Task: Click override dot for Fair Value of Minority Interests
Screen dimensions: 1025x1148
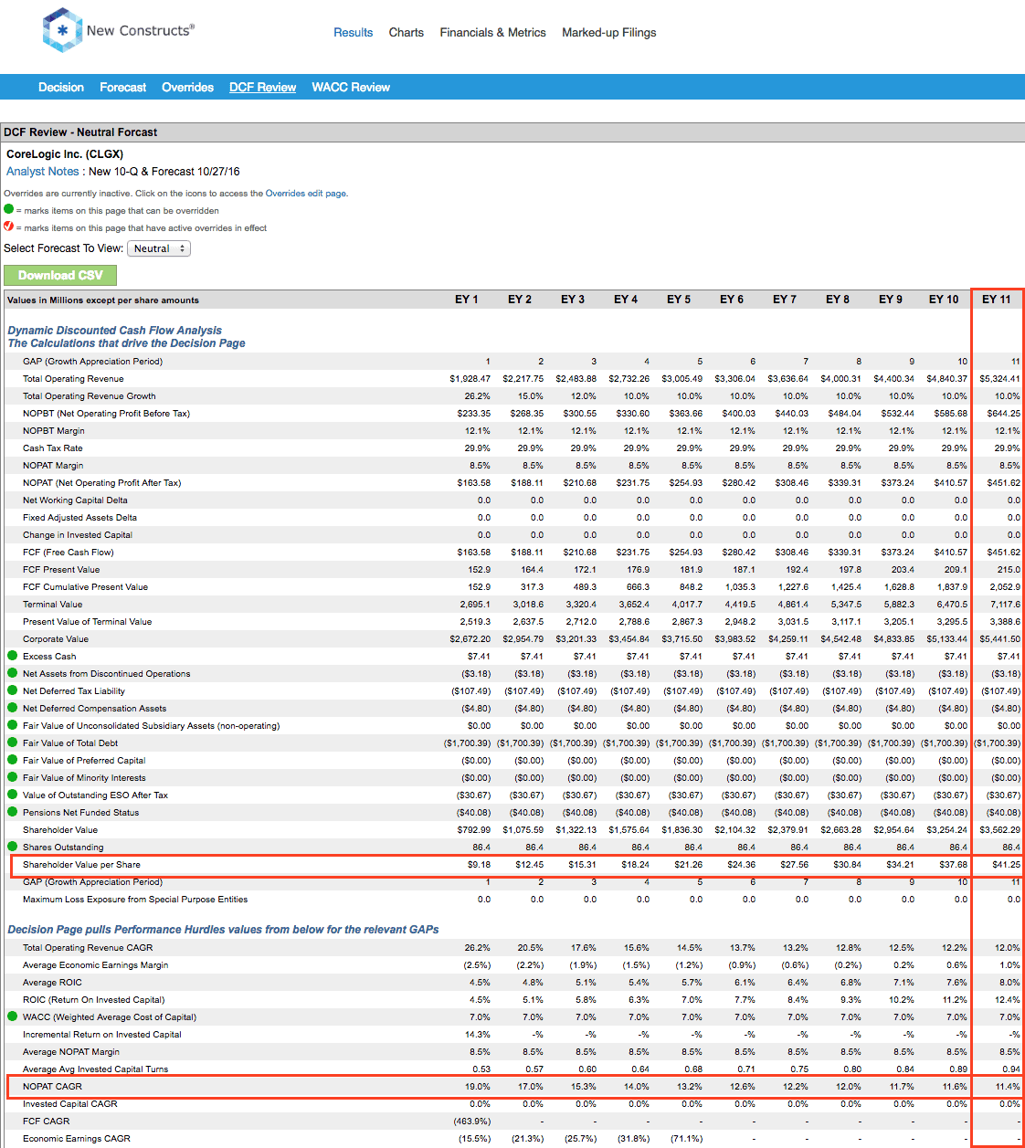Action: [x=12, y=777]
